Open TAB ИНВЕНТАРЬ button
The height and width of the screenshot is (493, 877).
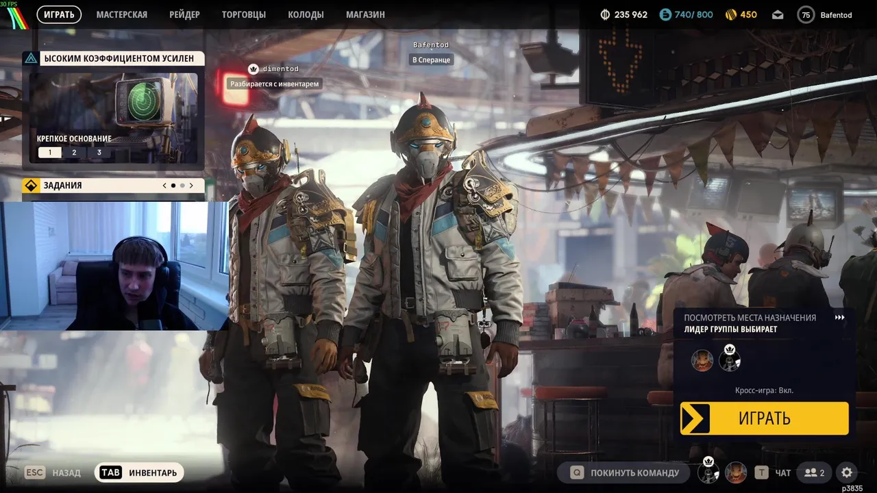[139, 472]
